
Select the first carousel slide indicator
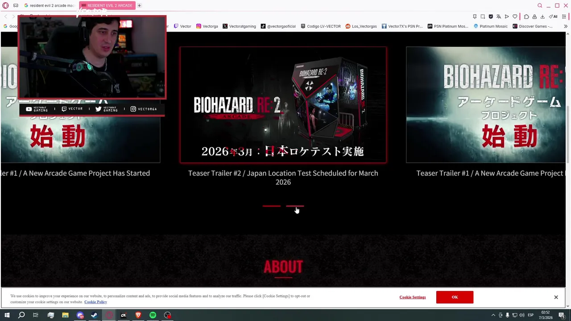pos(272,206)
